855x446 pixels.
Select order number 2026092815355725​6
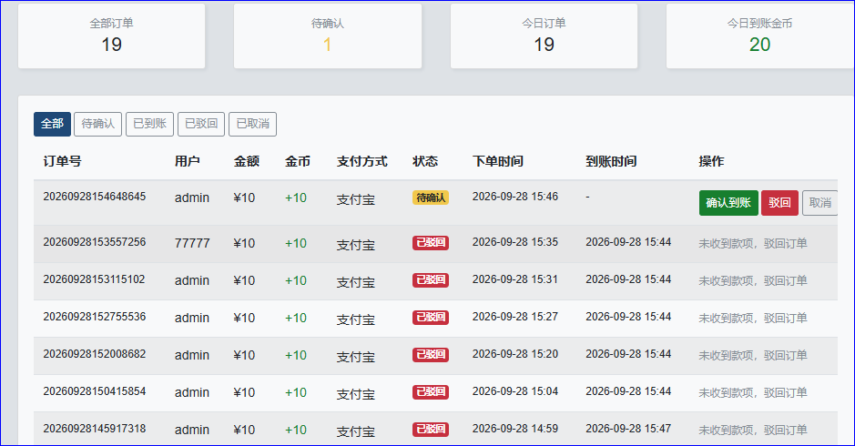tap(95, 241)
